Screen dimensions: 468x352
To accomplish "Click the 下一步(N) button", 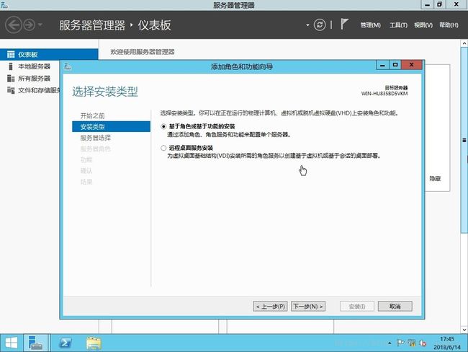I will 308,307.
